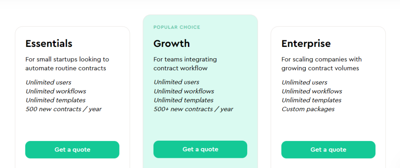The width and height of the screenshot is (400, 168).
Task: Click "Unlimited workflows" in Enterprise card
Action: (x=312, y=91)
